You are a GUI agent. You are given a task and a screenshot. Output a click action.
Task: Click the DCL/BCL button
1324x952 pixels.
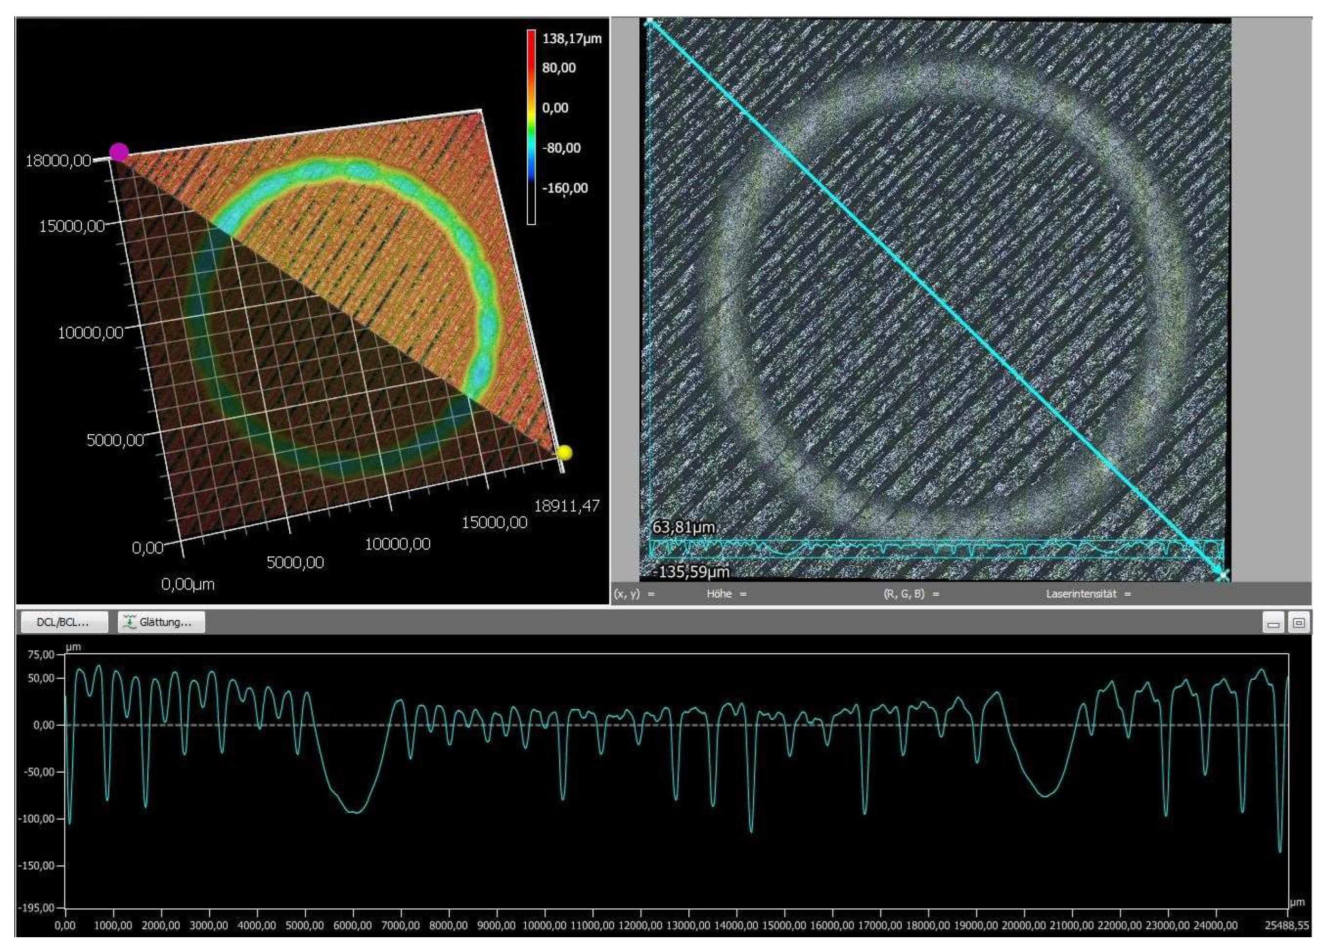click(64, 622)
